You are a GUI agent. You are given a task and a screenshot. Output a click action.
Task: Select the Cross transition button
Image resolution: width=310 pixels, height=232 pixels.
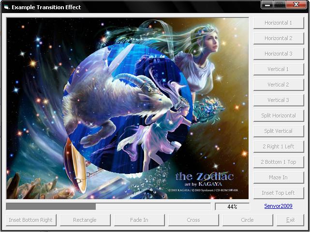pos(193,220)
